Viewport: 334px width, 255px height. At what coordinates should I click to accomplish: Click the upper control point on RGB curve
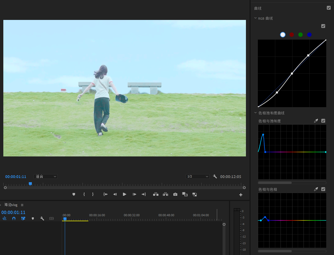point(308,55)
